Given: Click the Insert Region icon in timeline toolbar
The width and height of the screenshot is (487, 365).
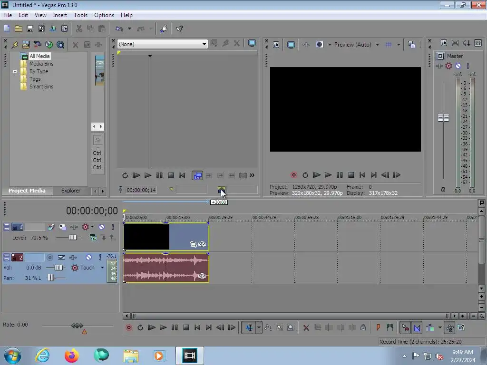Looking at the screenshot, I should point(390,327).
